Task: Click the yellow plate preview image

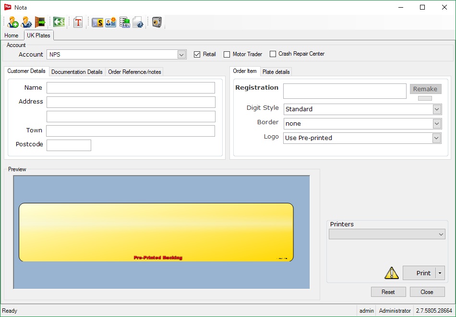Action: point(156,232)
